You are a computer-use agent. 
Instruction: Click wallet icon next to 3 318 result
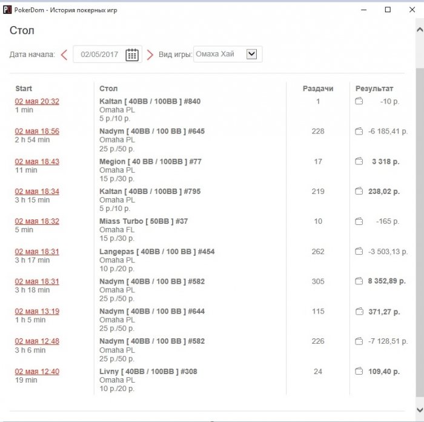(359, 161)
